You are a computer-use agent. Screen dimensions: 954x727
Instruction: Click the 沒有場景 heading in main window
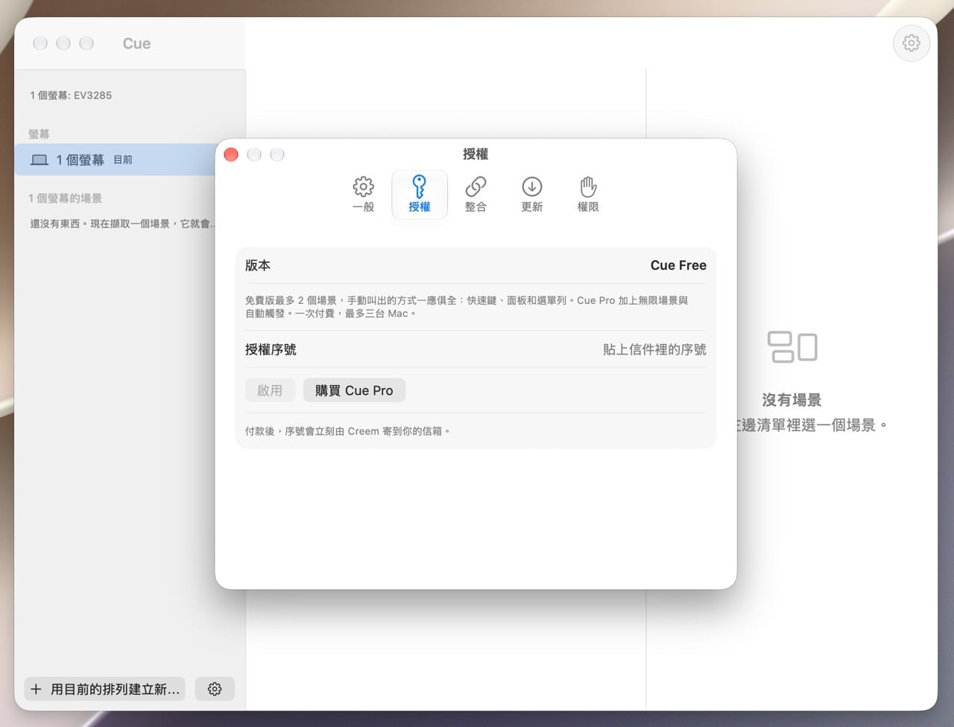point(792,400)
